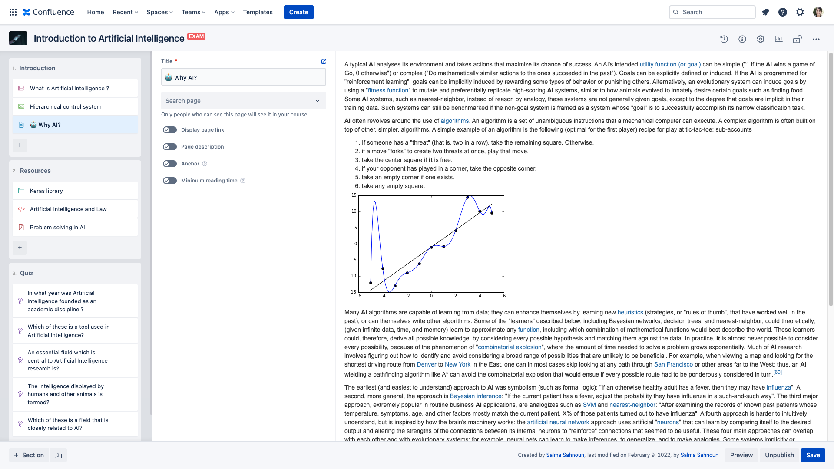Click the help icon next to Anchor
The height and width of the screenshot is (469, 834).
point(205,164)
